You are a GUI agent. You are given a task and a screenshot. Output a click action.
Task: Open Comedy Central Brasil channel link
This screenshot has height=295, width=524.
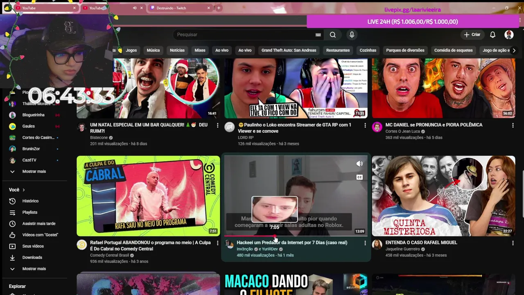coord(109,255)
